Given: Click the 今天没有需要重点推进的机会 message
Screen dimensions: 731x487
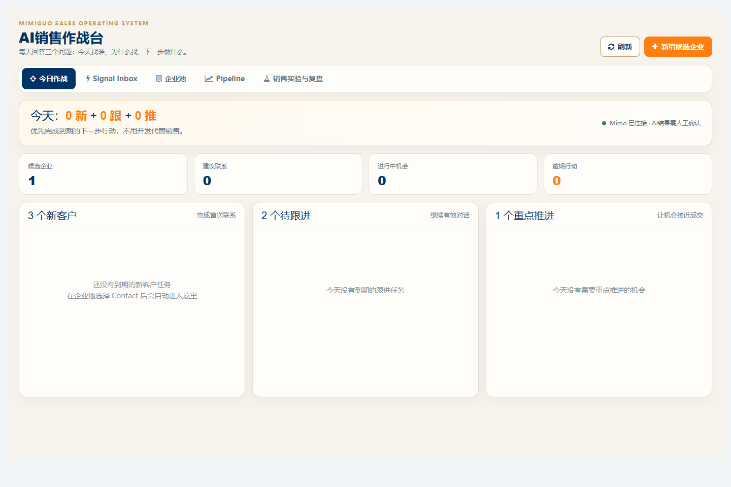Looking at the screenshot, I should [599, 290].
